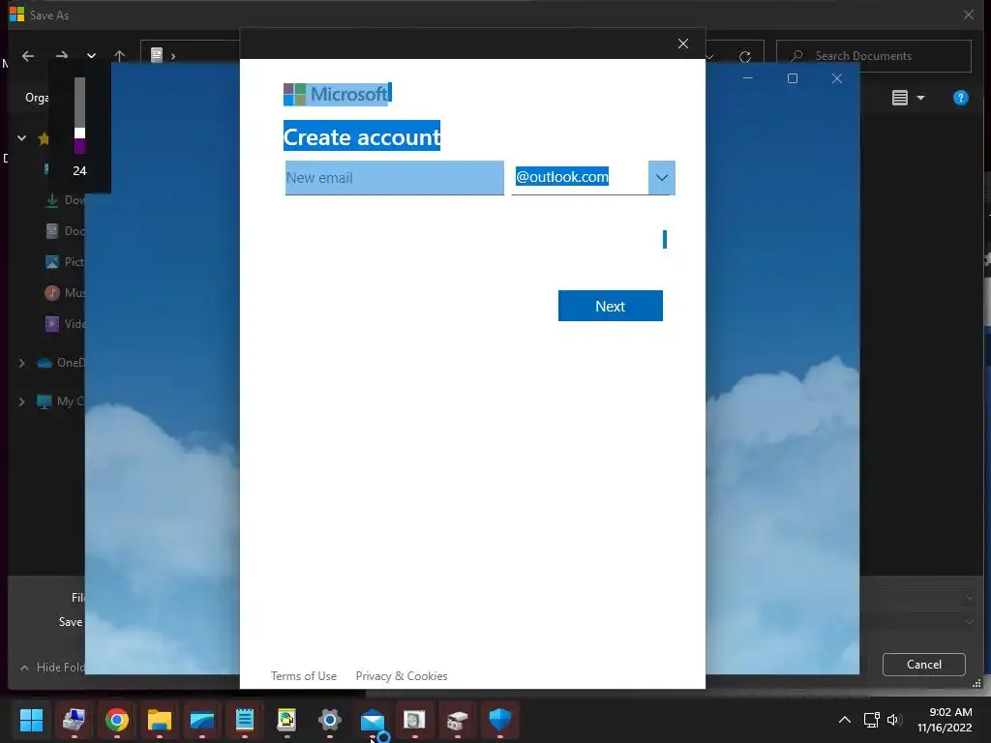991x743 pixels.
Task: Open the Terms of Use link
Action: pos(303,676)
